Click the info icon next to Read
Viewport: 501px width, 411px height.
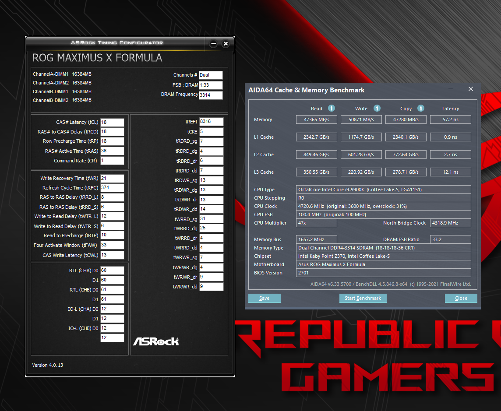coord(332,108)
